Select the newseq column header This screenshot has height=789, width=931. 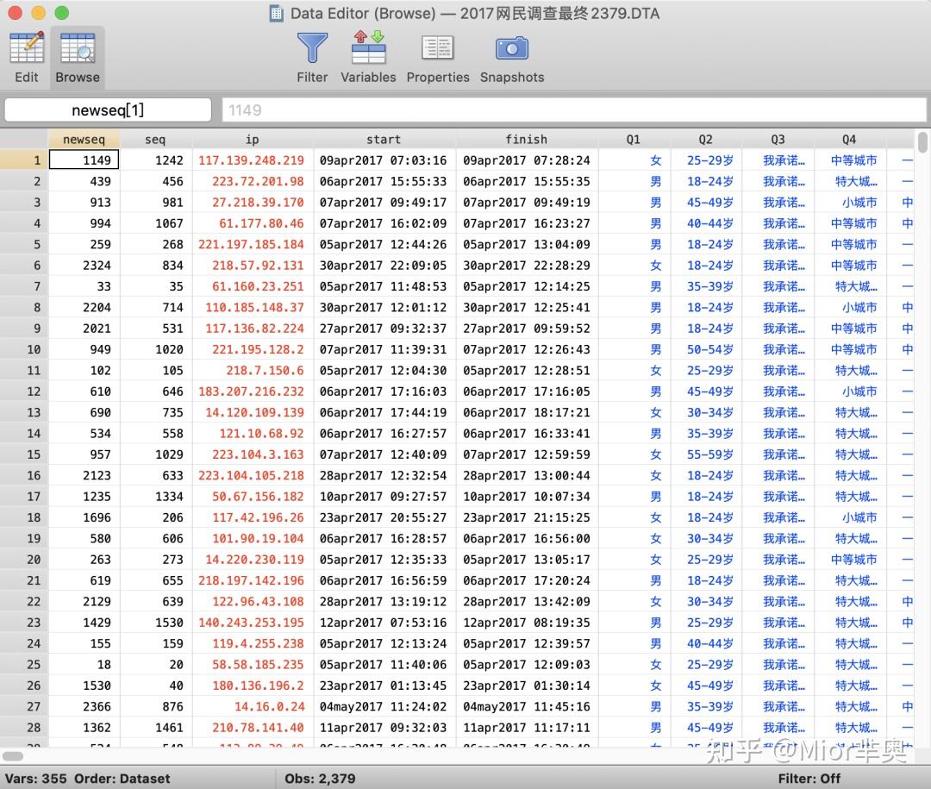point(84,139)
